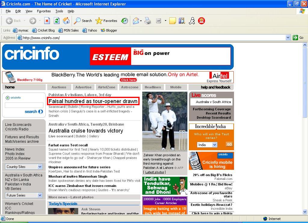308x223 pixels.
Task: Click into the cricinfo search input field
Action: click(x=24, y=105)
